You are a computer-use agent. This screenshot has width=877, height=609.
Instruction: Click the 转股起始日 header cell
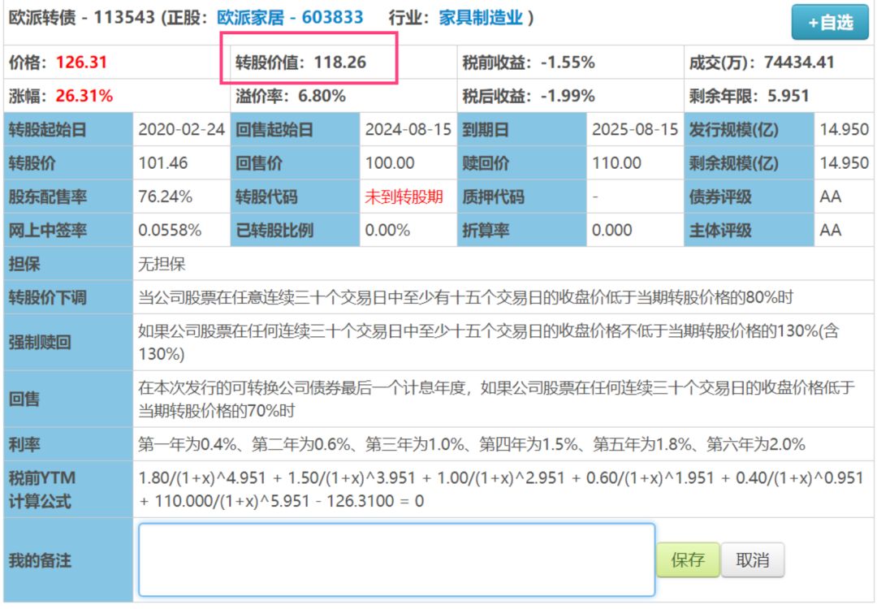[68, 129]
